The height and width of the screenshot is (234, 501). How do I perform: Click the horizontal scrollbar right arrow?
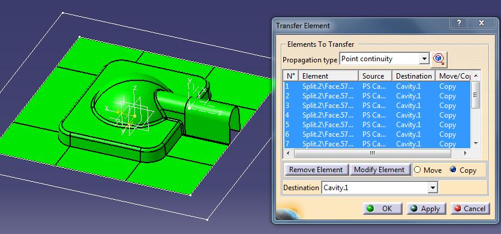(x=465, y=154)
